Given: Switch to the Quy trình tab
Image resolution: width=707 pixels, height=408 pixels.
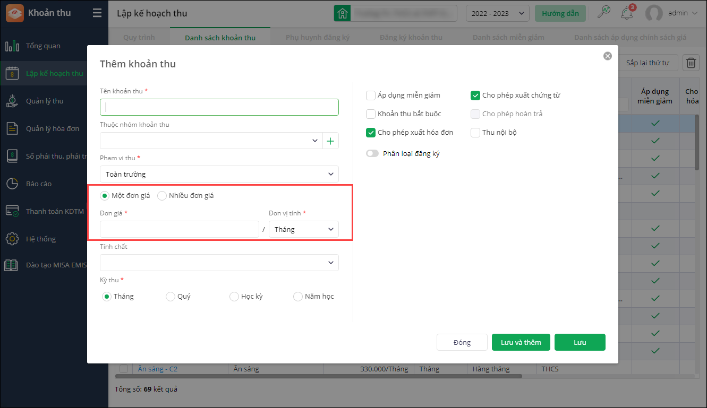Looking at the screenshot, I should pos(139,38).
